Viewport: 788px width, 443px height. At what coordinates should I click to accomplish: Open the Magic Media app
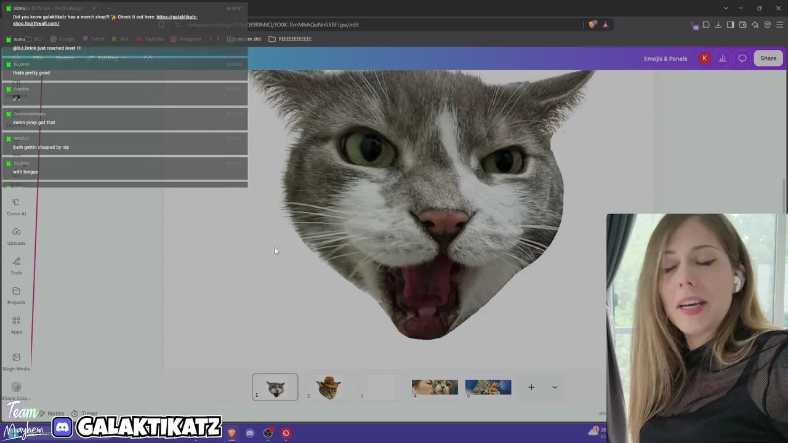[x=16, y=362]
